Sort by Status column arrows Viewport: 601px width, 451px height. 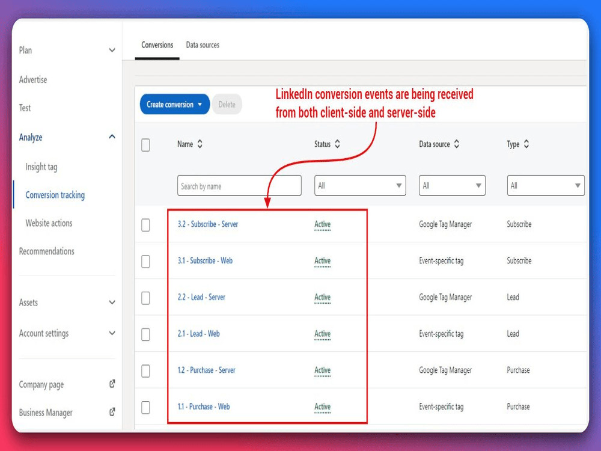point(337,144)
